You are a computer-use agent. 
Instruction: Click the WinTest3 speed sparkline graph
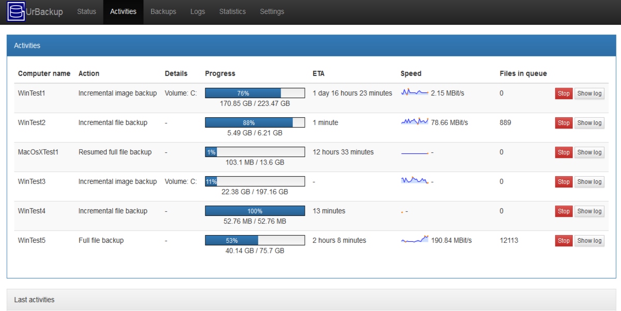[x=415, y=180]
